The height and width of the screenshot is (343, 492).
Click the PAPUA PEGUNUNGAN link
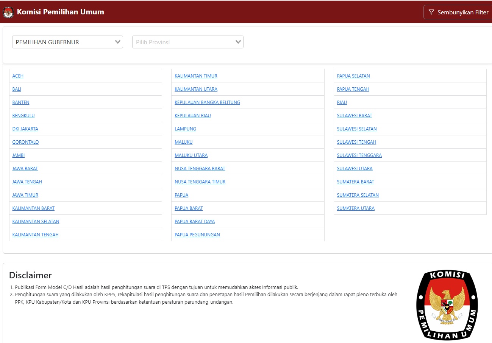(x=197, y=235)
